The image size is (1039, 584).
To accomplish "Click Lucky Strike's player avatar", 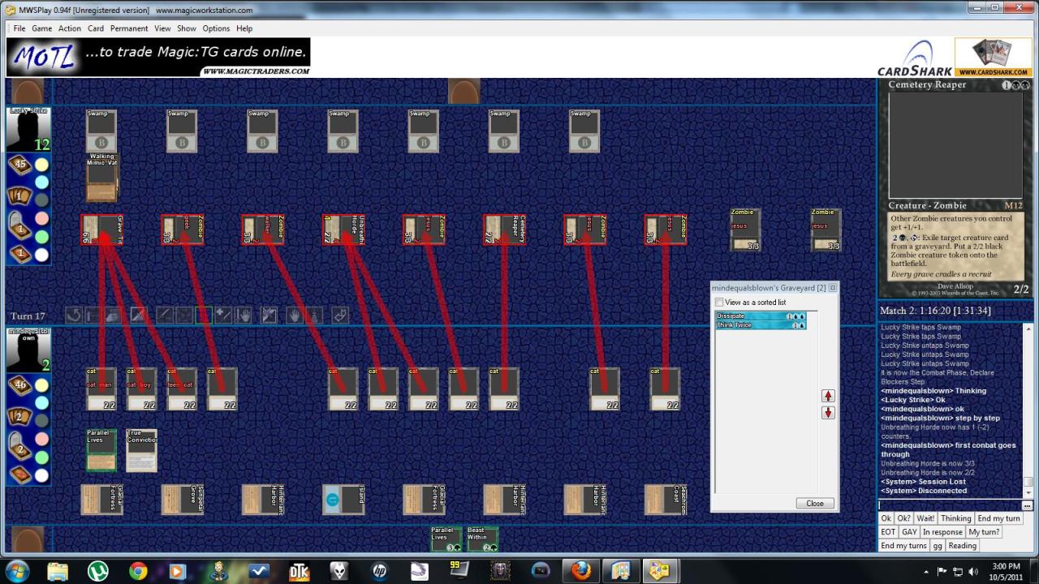I will coord(29,130).
